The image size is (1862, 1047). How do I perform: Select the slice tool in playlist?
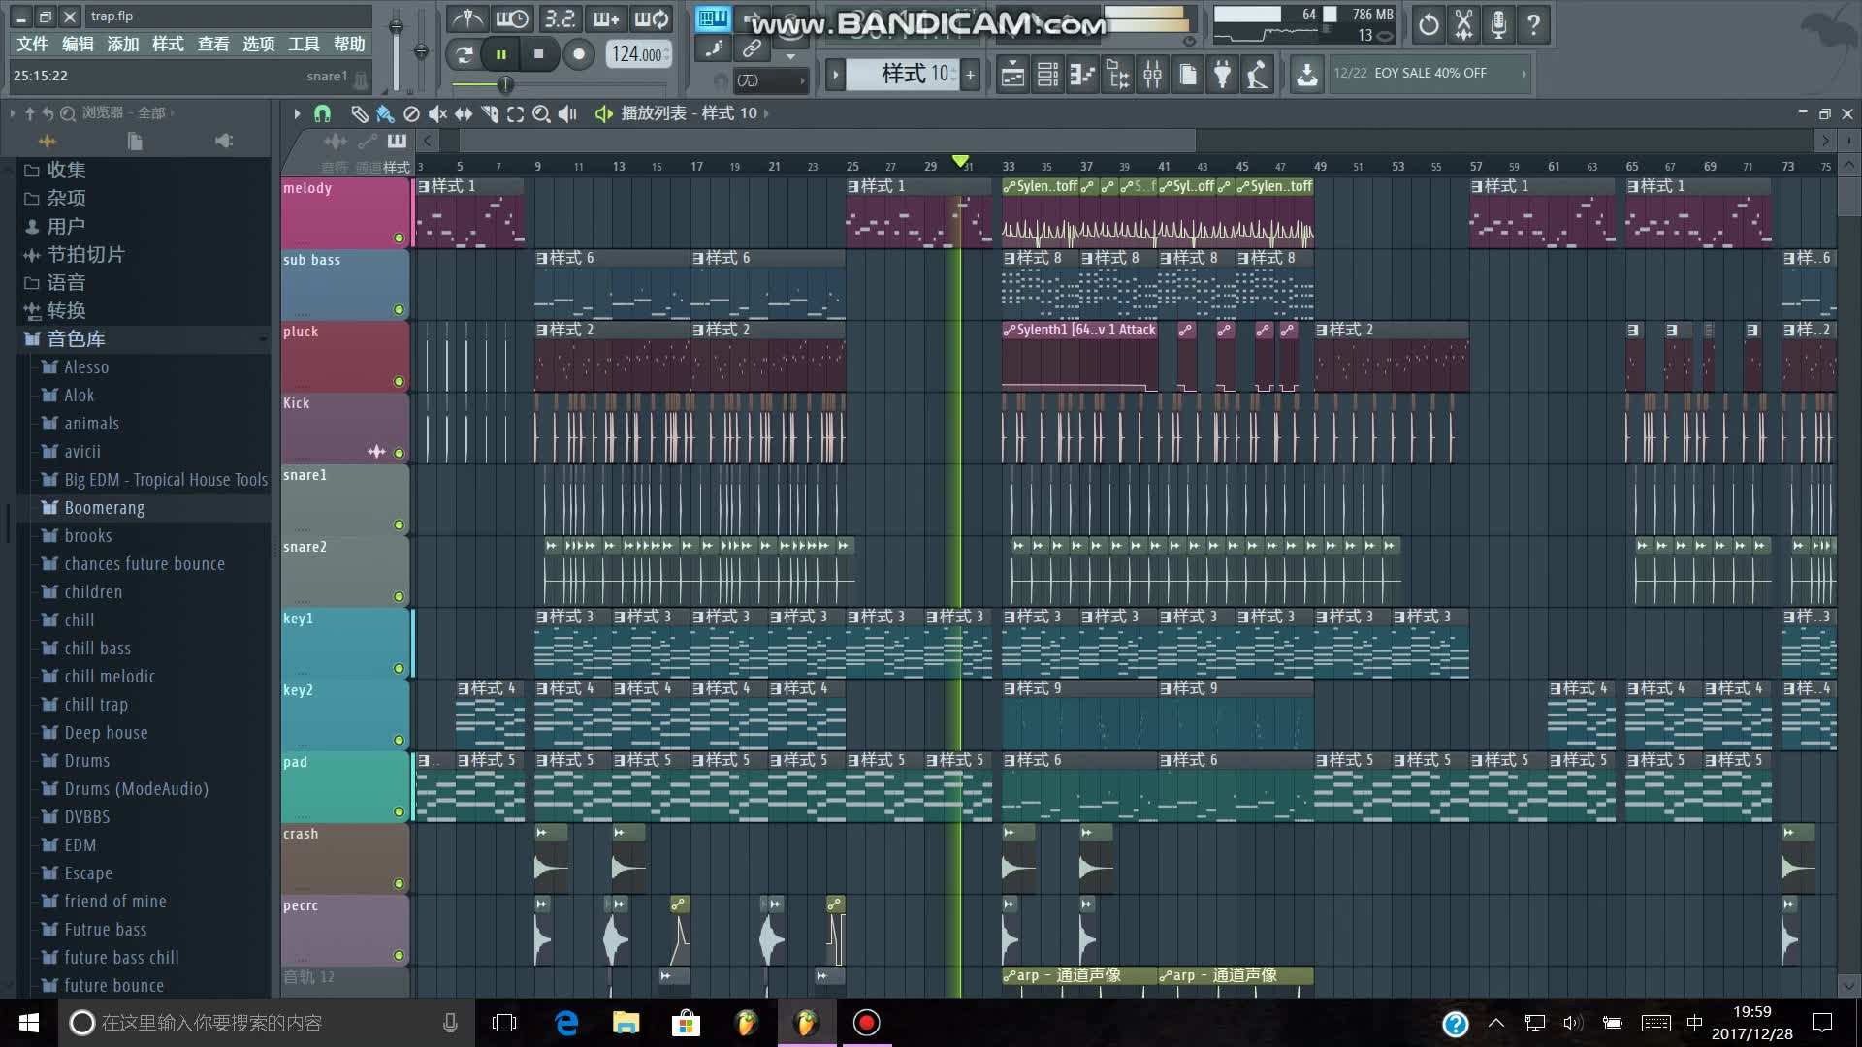pyautogui.click(x=490, y=113)
